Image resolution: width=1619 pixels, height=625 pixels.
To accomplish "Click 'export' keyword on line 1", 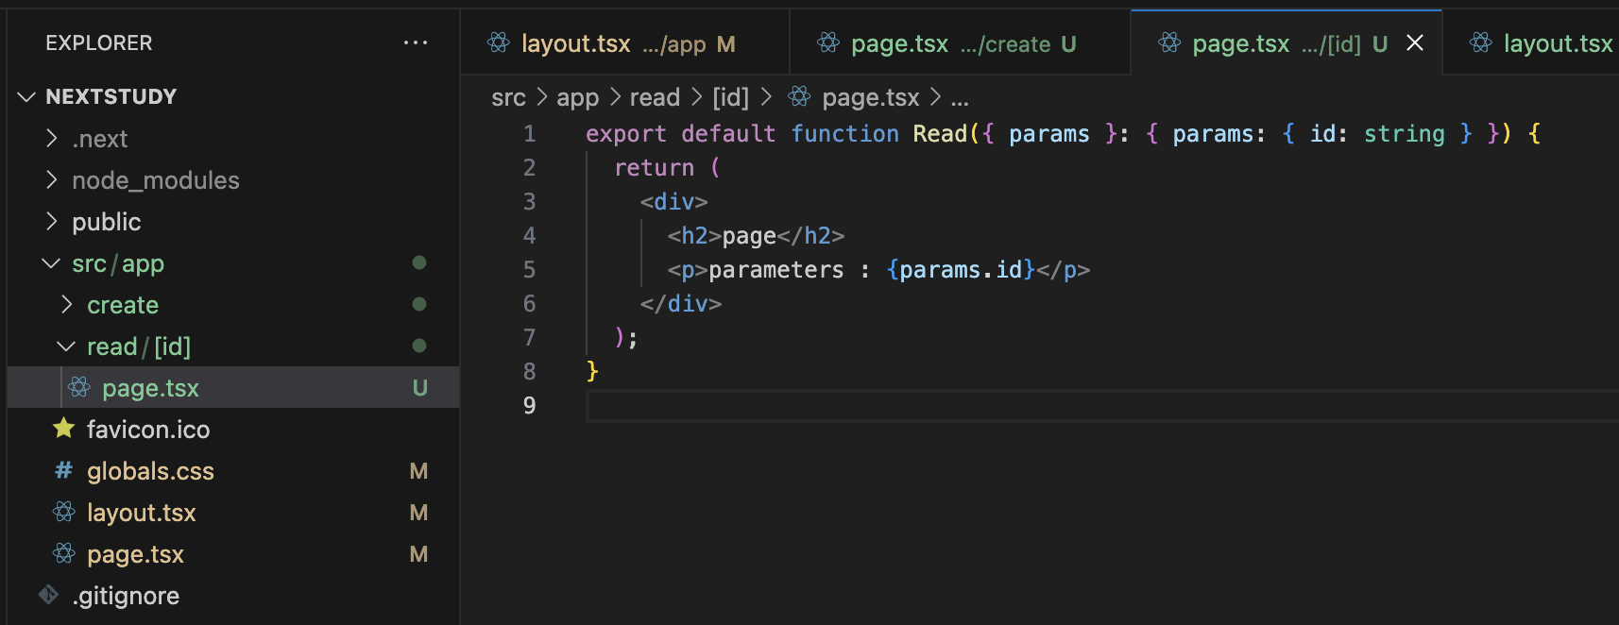I will (626, 134).
